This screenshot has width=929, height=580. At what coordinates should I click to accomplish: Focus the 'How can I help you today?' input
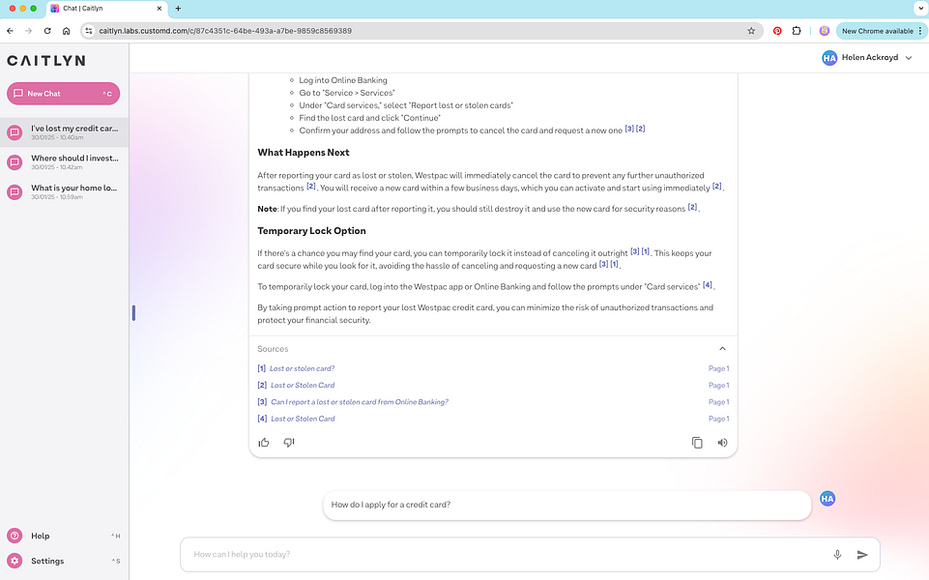[509, 555]
